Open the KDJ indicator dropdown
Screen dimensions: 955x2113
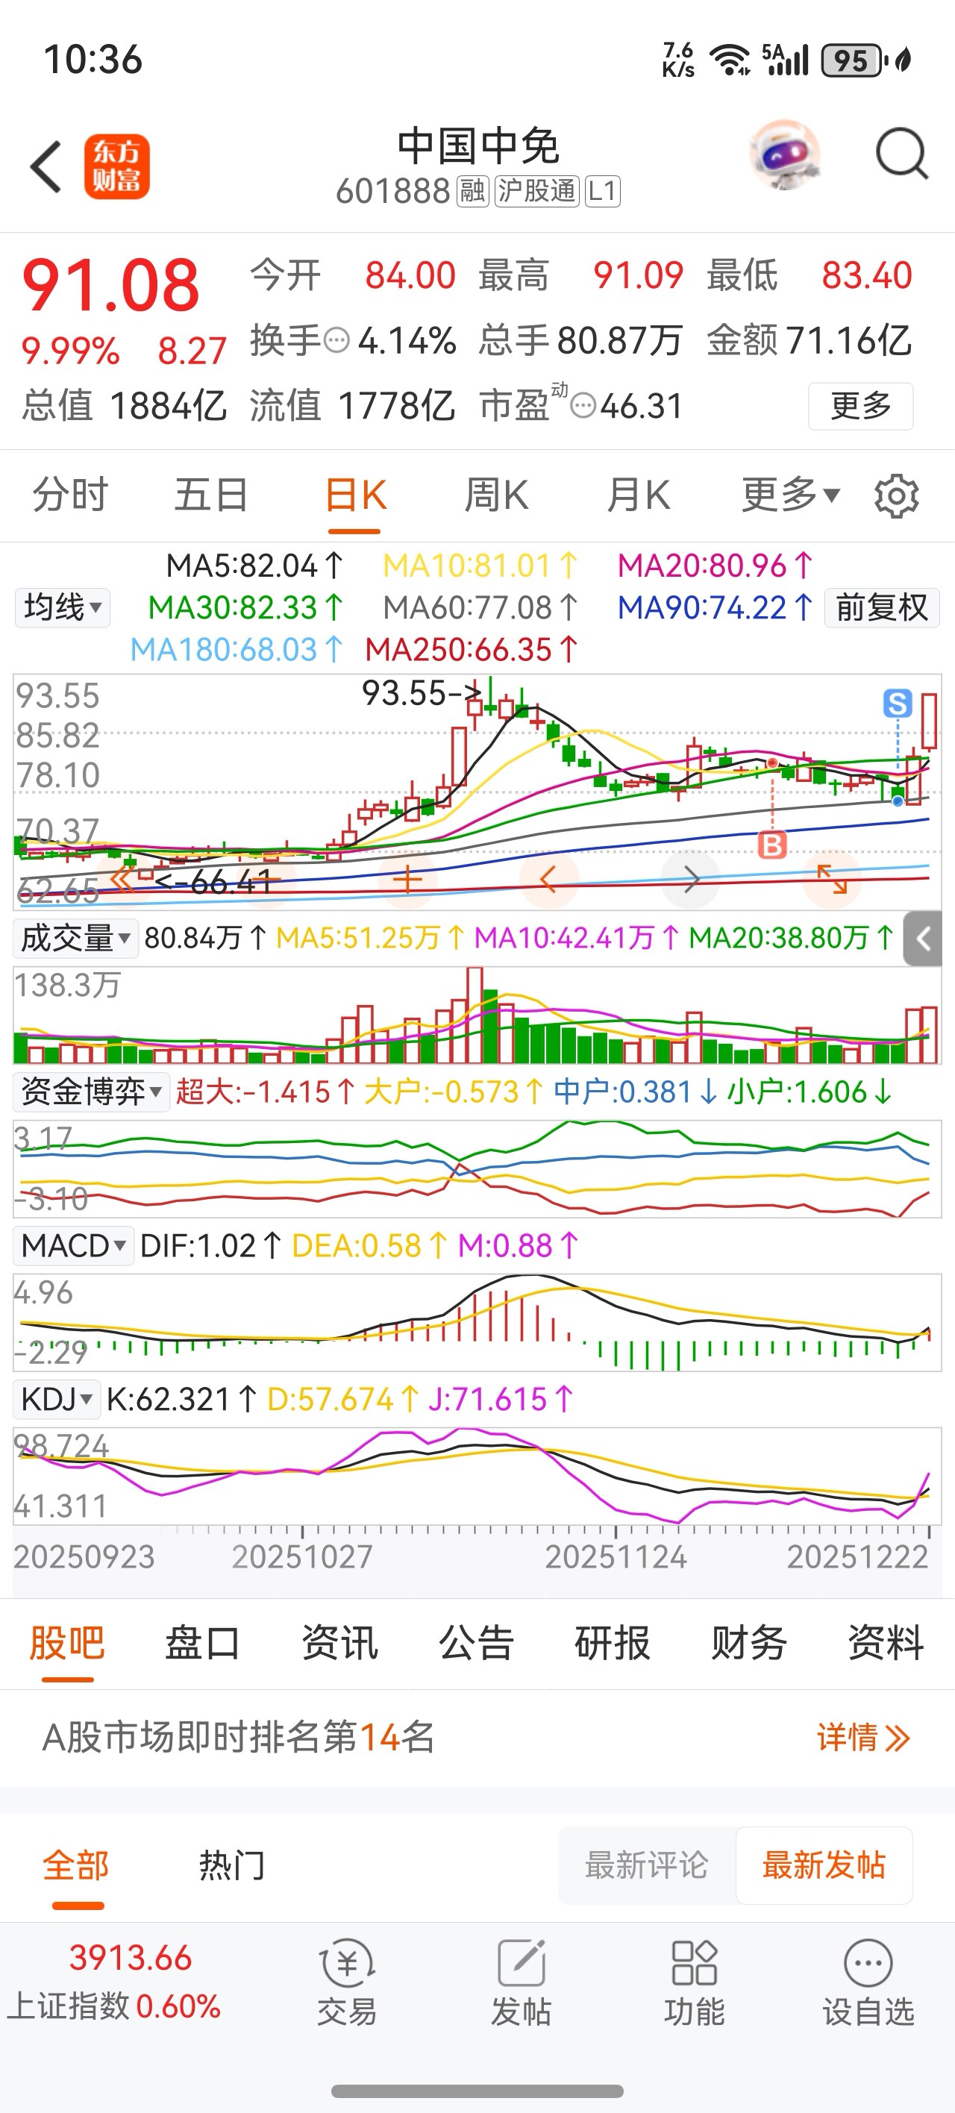coord(57,1400)
